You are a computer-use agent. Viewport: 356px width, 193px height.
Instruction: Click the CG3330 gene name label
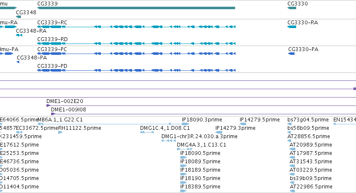297,4
